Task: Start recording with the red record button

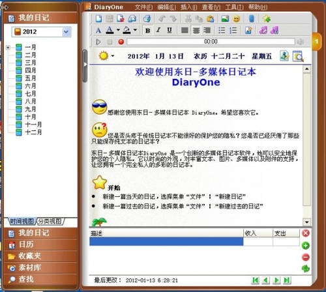Action: pyautogui.click(x=121, y=42)
